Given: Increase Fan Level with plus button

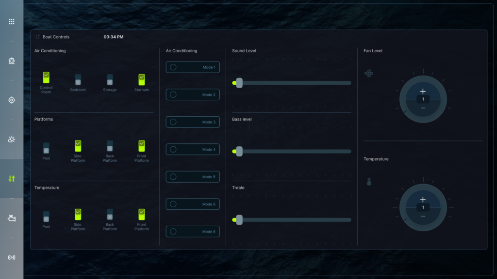Looking at the screenshot, I should coord(423,91).
